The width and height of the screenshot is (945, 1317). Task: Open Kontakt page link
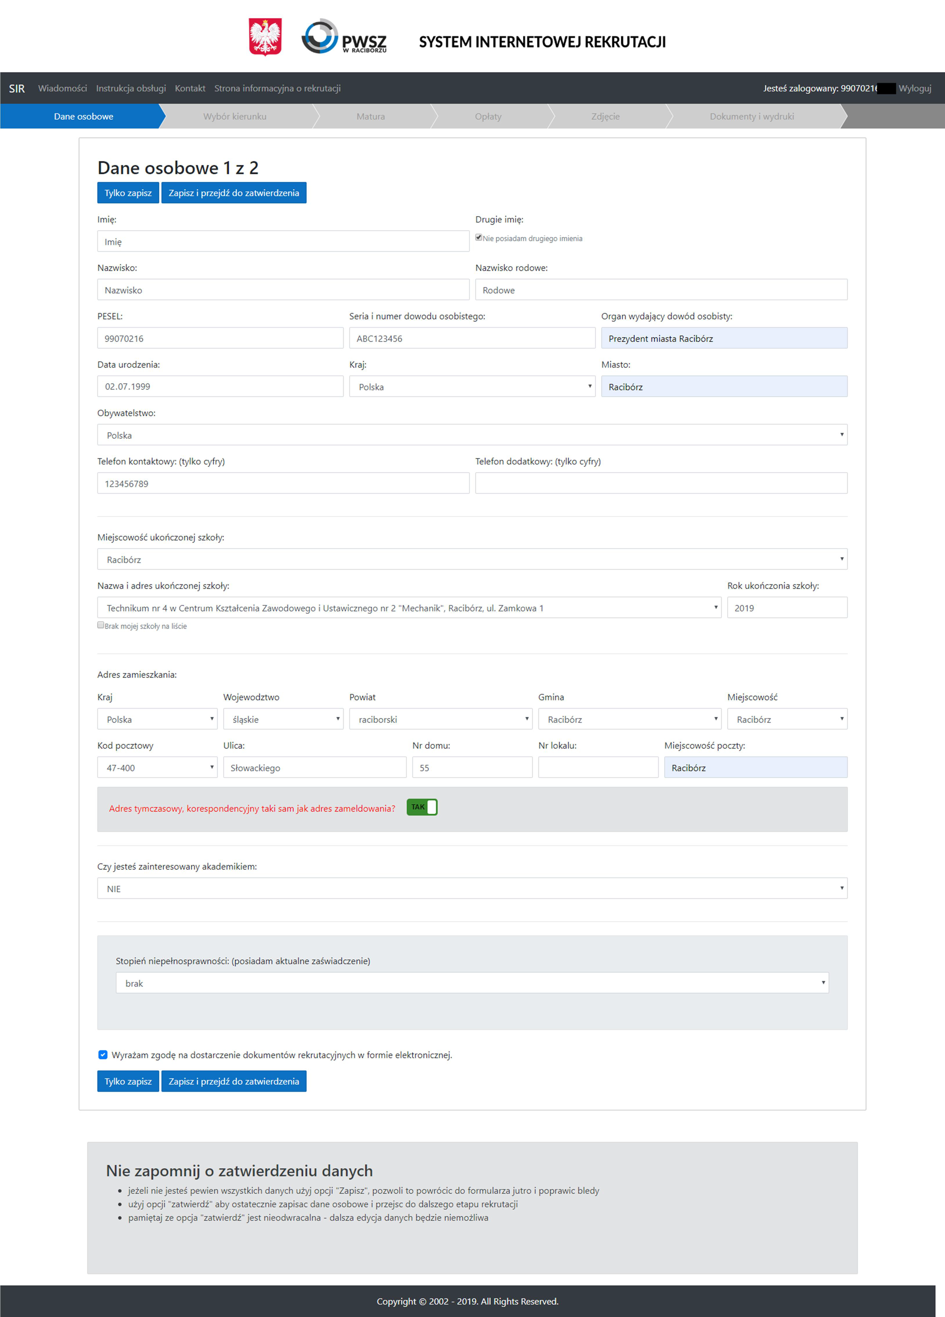[x=190, y=88]
